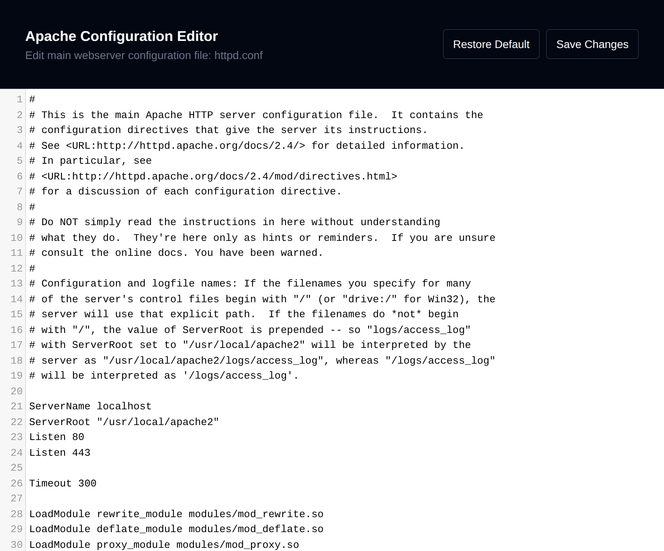Click the comment 'server as "/usr/local/apache2/logs/access_log"'

point(262,361)
